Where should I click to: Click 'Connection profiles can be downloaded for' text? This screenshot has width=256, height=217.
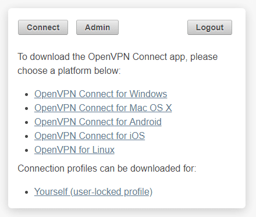107,168
